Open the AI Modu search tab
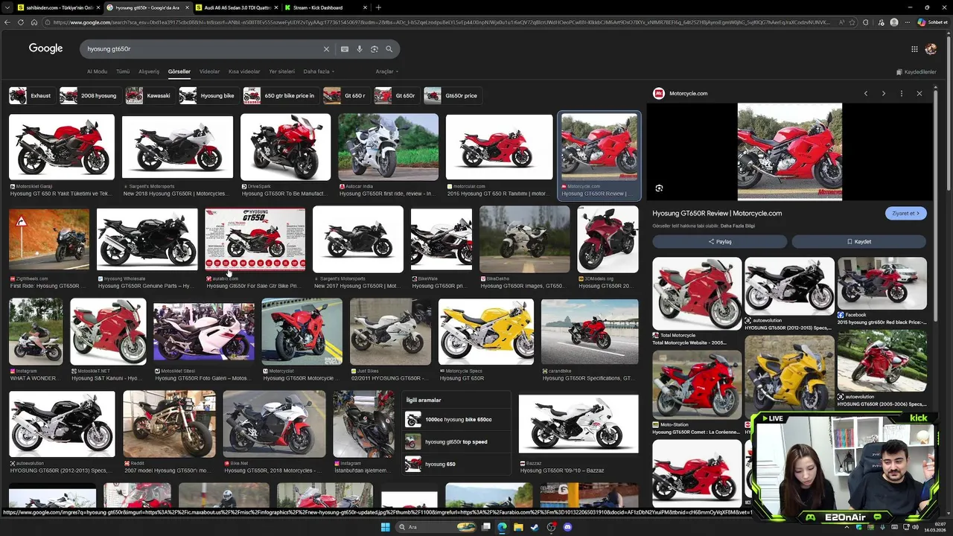The width and height of the screenshot is (953, 536). [x=97, y=71]
